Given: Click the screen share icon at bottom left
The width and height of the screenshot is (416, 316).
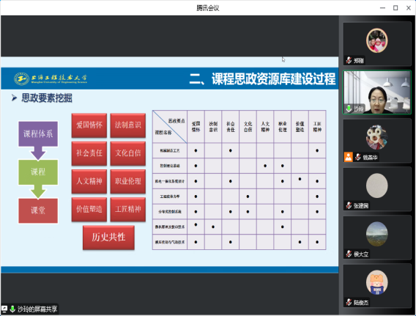Looking at the screenshot, I should tap(4, 309).
